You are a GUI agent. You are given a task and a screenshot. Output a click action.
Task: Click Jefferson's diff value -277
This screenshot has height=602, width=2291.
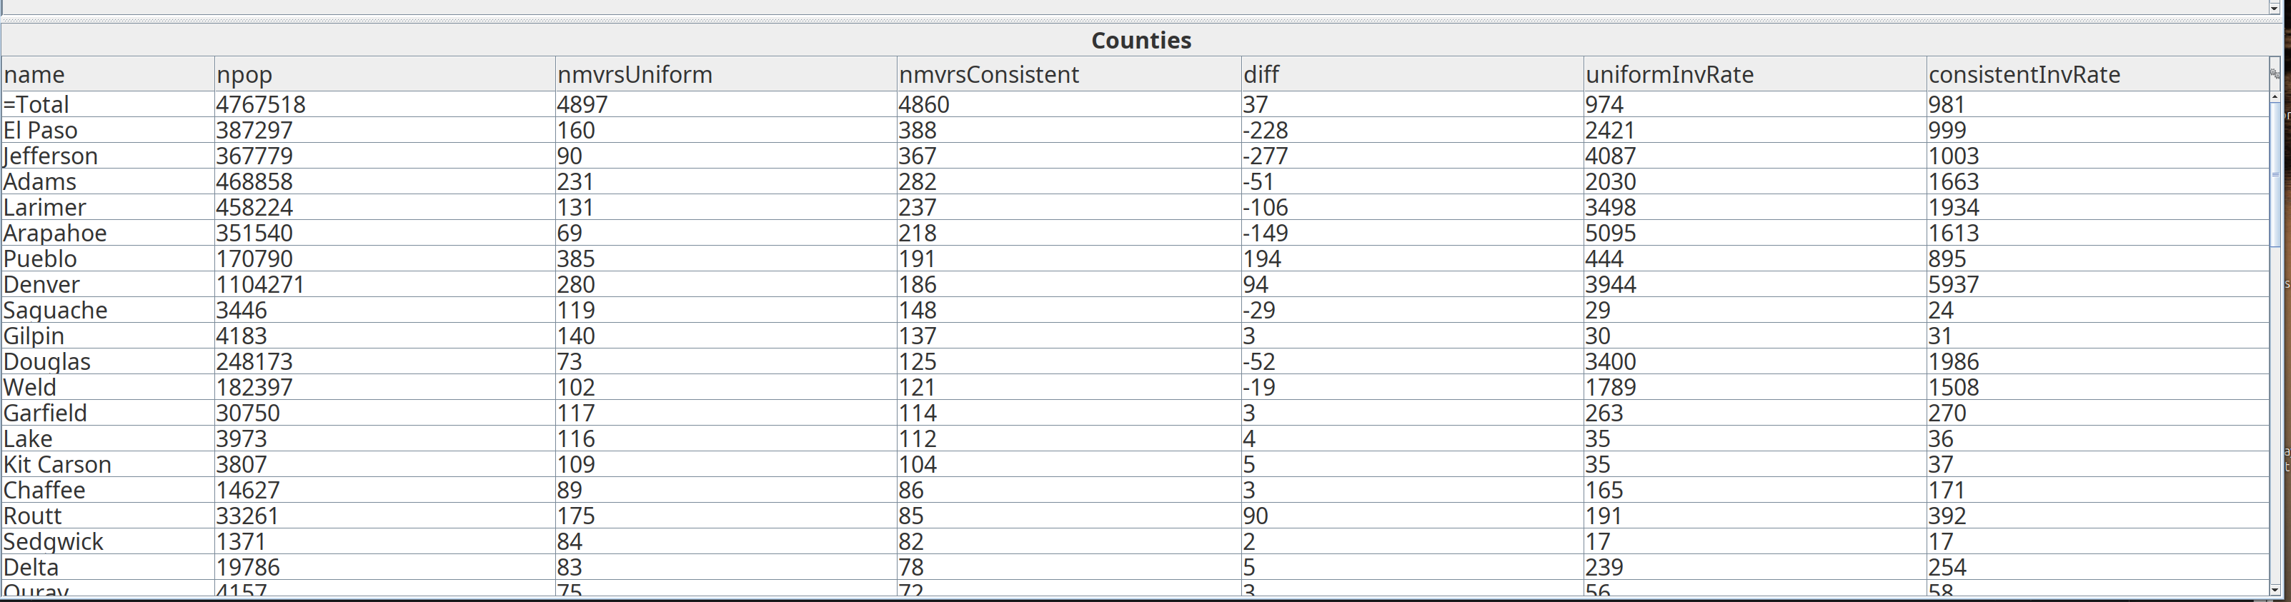tap(1411, 156)
